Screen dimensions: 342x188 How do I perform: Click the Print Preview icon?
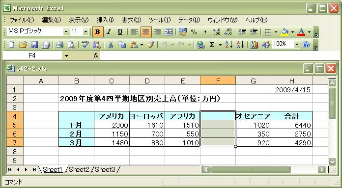[x=71, y=45]
